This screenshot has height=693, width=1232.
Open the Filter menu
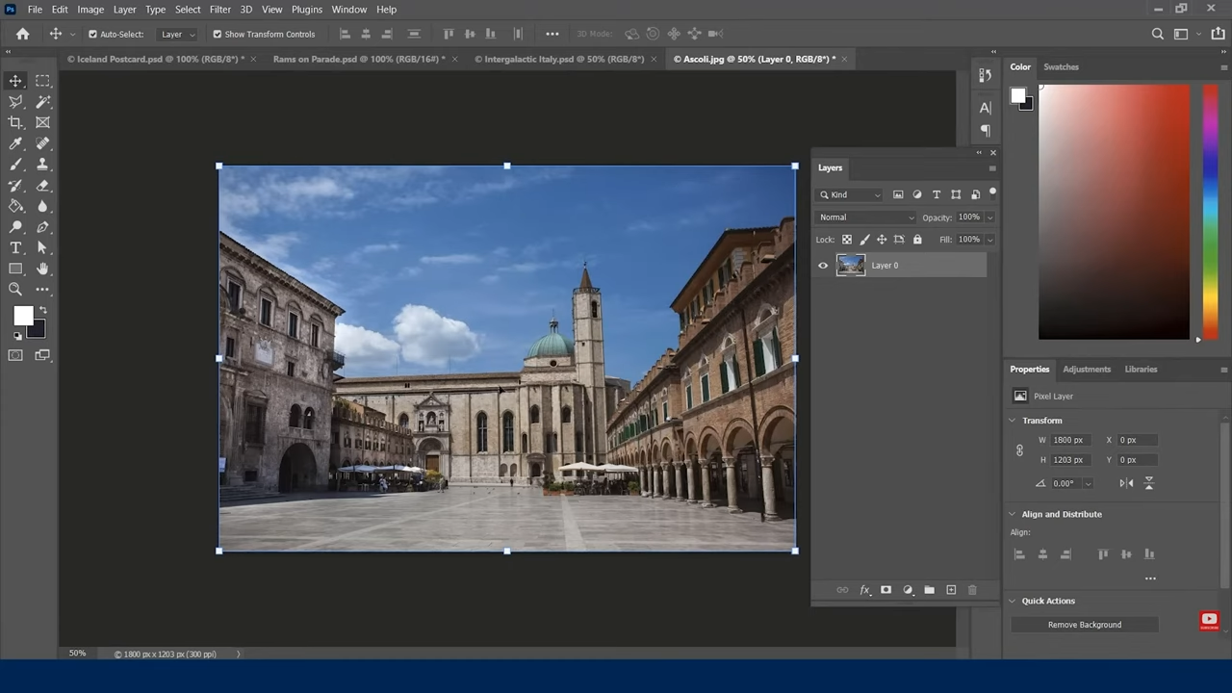219,10
